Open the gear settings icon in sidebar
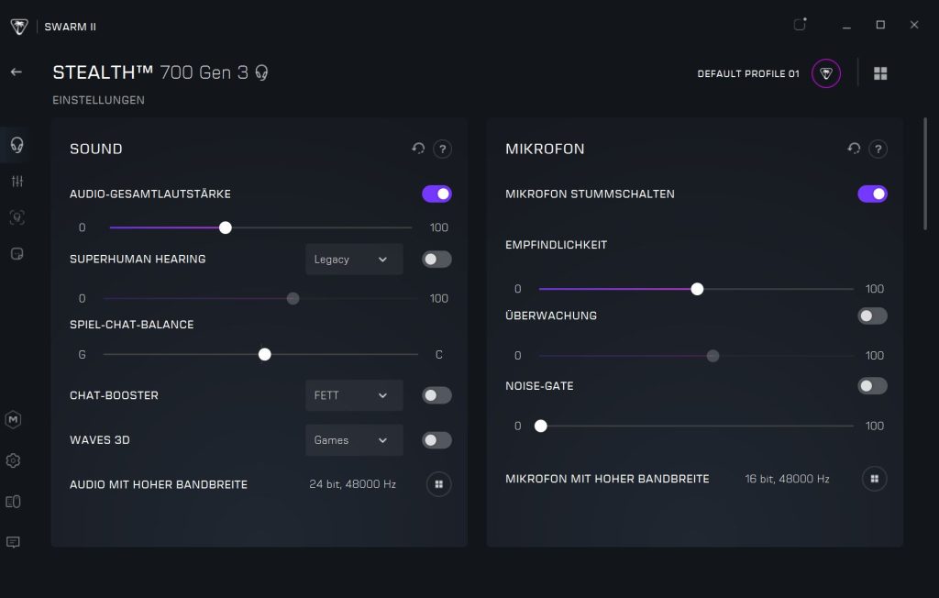 pos(14,460)
